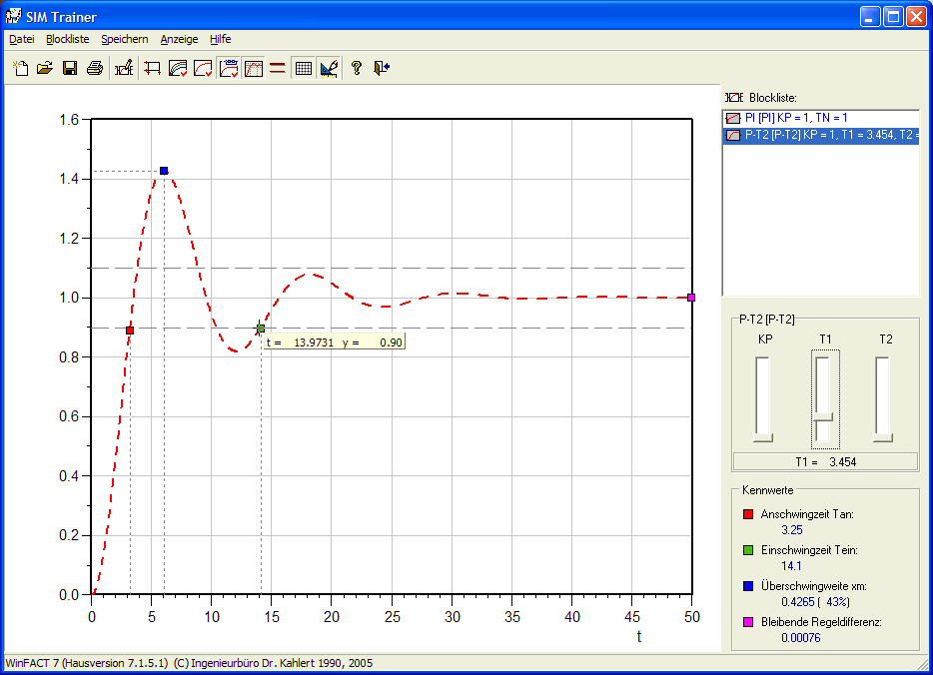
Task: Open the Anzeige menu
Action: tap(179, 39)
